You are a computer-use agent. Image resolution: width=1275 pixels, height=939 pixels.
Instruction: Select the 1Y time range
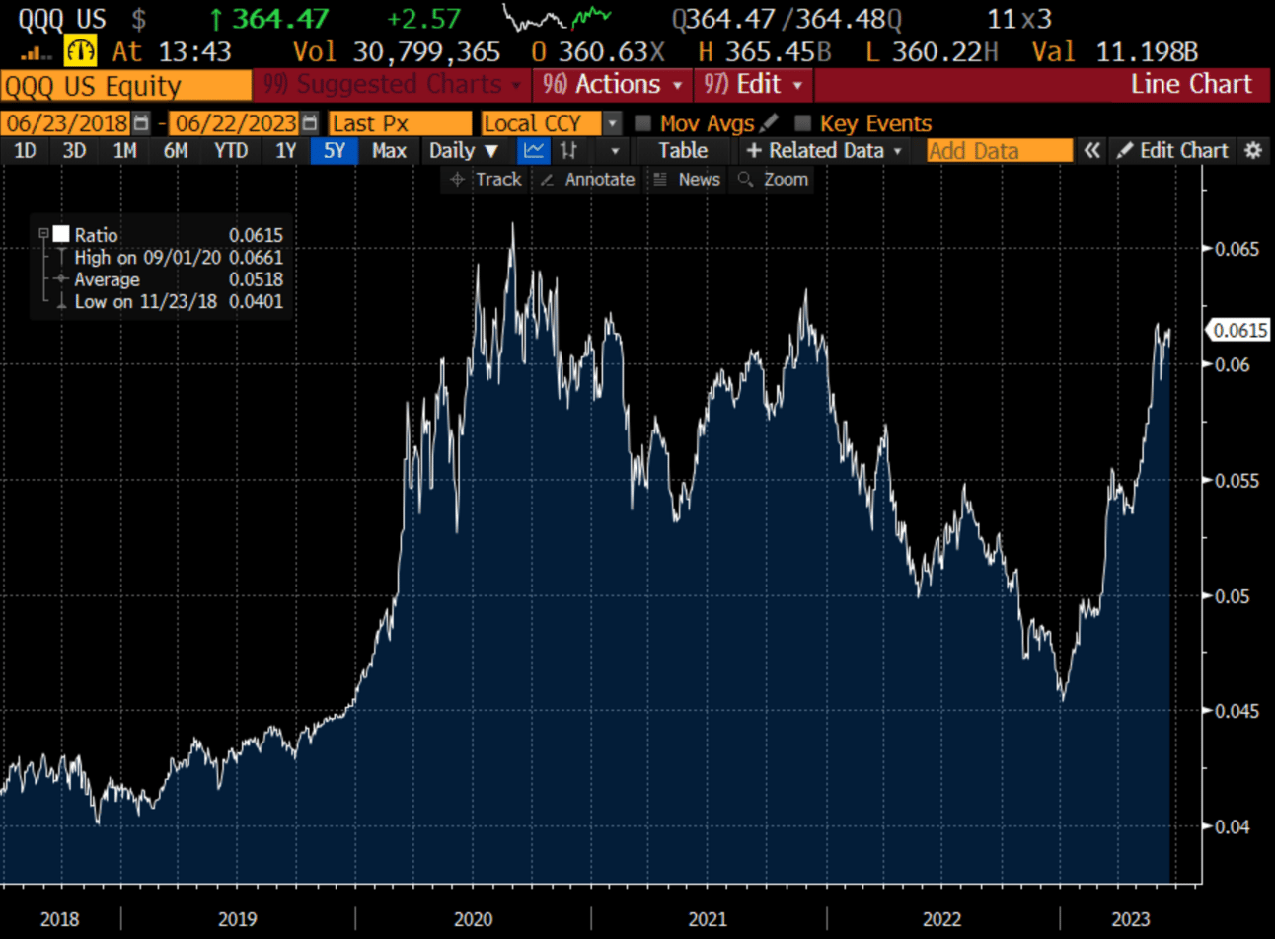coord(285,151)
